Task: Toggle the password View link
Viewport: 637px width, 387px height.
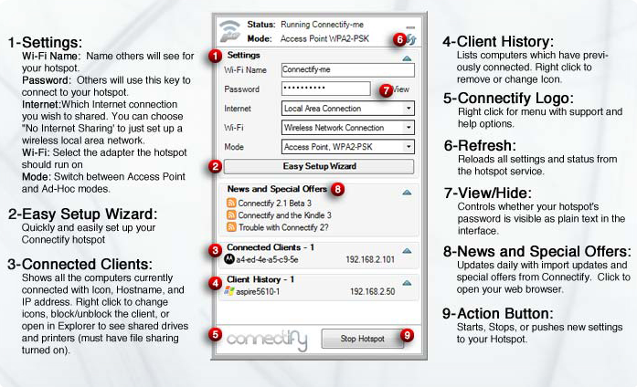Action: 401,89
